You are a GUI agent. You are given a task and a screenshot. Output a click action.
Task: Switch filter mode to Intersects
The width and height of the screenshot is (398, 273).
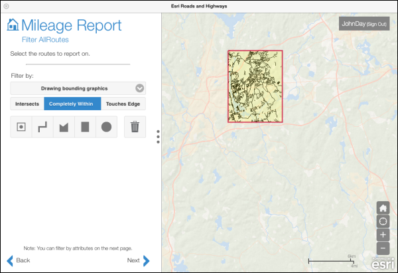pyautogui.click(x=27, y=104)
